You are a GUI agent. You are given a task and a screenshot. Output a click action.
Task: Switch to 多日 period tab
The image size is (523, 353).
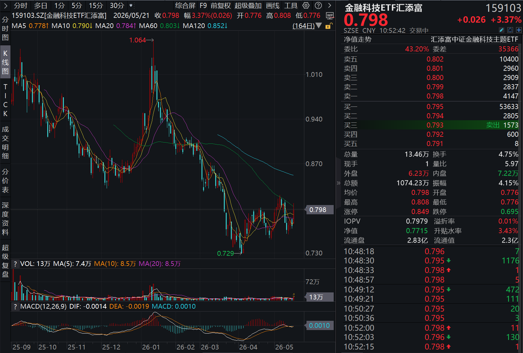click(x=41, y=5)
